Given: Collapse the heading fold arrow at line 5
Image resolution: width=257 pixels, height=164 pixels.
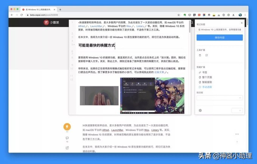Looking at the screenshot, I should coord(74,45).
